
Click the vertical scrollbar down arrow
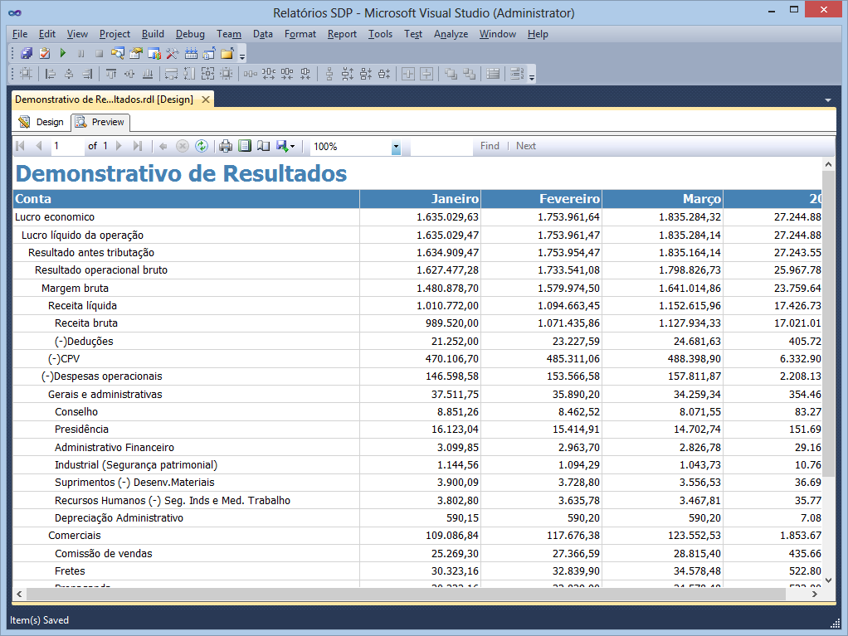point(829,580)
